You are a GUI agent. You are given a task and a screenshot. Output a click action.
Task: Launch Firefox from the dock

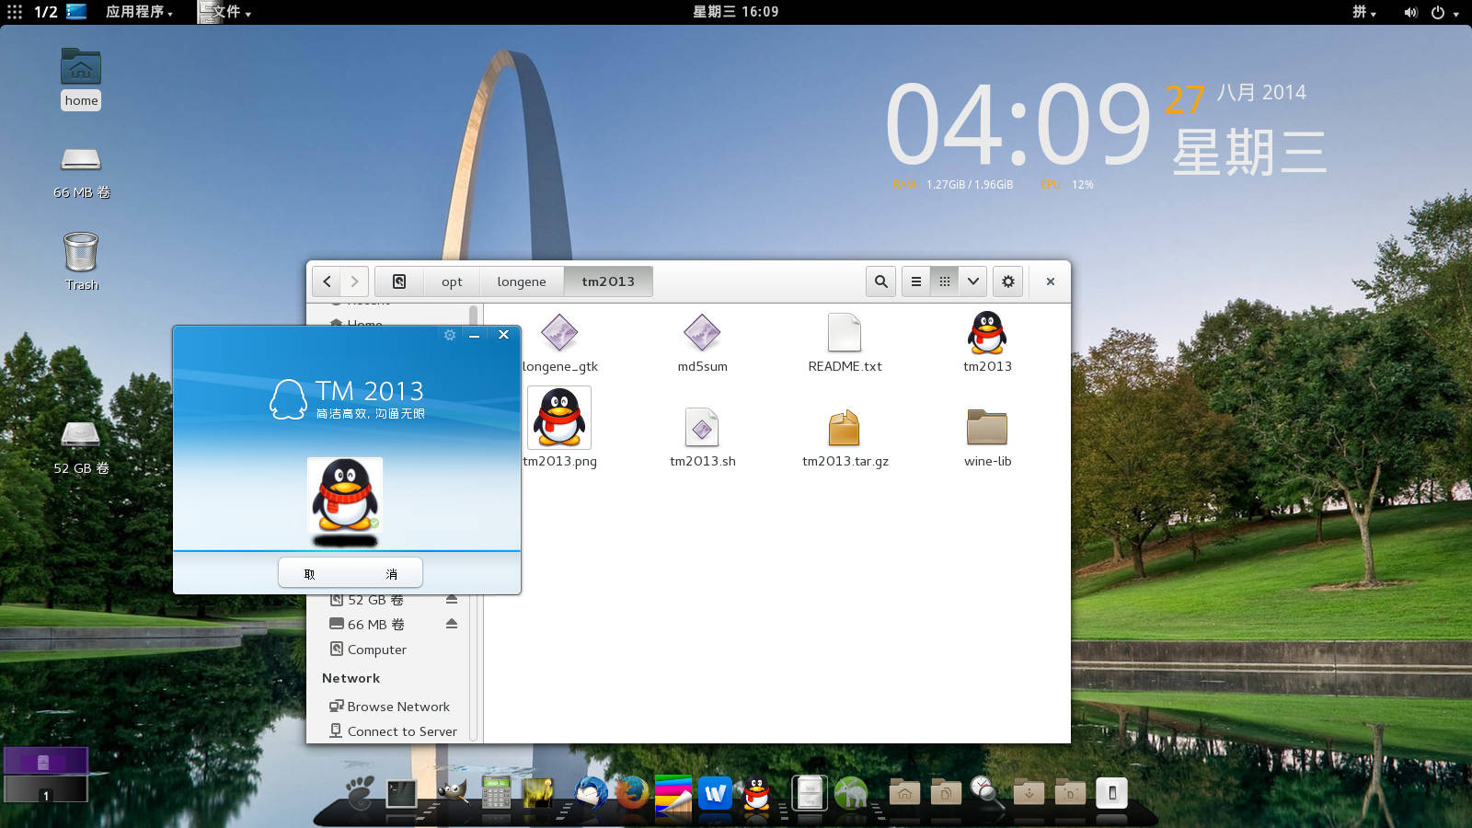coord(631,792)
